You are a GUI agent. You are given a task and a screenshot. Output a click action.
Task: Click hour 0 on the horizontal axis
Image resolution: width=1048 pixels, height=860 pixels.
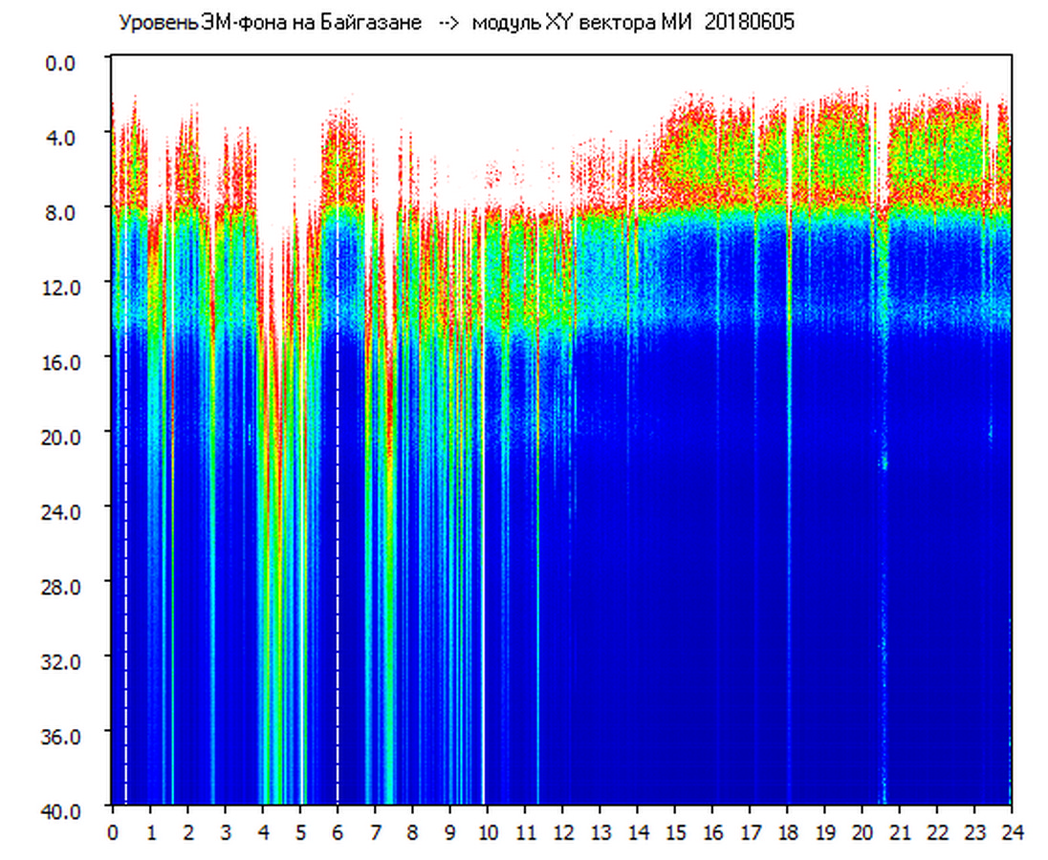pyautogui.click(x=113, y=832)
